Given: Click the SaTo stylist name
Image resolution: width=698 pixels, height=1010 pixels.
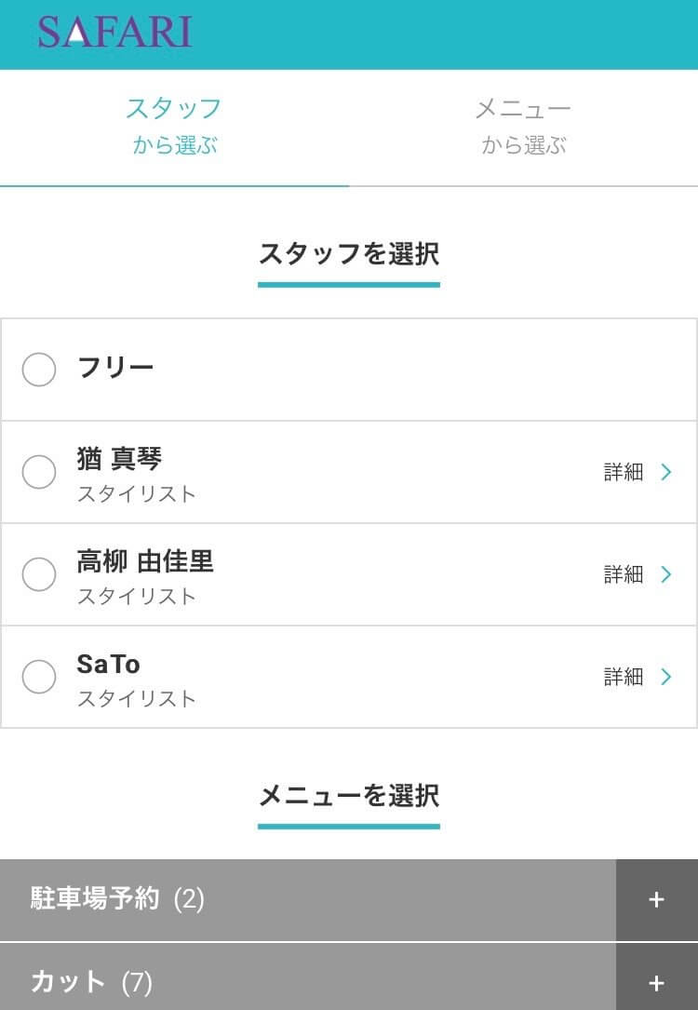Looking at the screenshot, I should [108, 664].
